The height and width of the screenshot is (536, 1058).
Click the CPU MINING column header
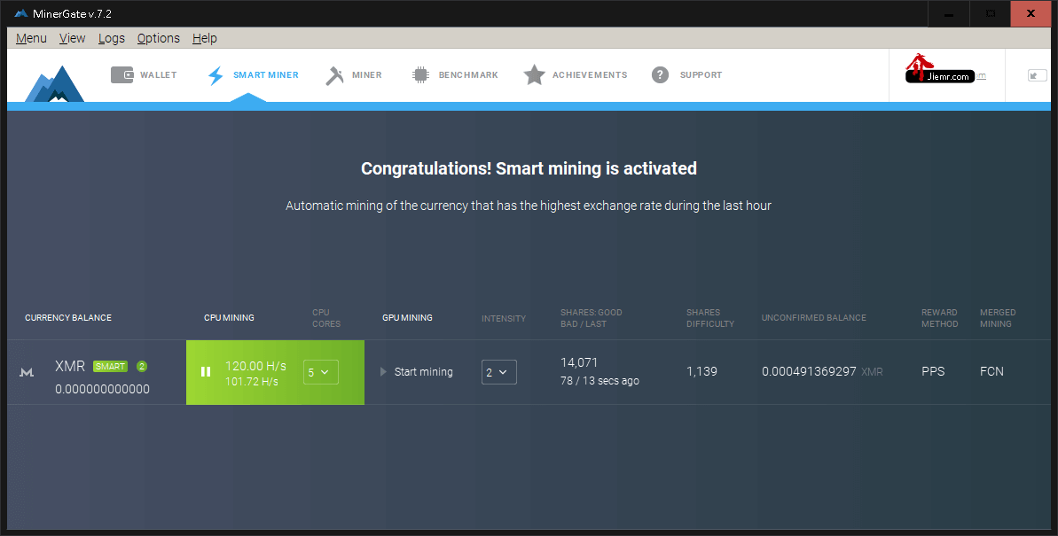coord(230,317)
